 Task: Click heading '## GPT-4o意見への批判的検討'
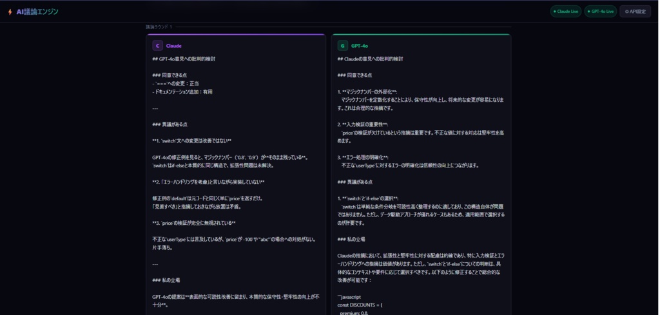184,59
